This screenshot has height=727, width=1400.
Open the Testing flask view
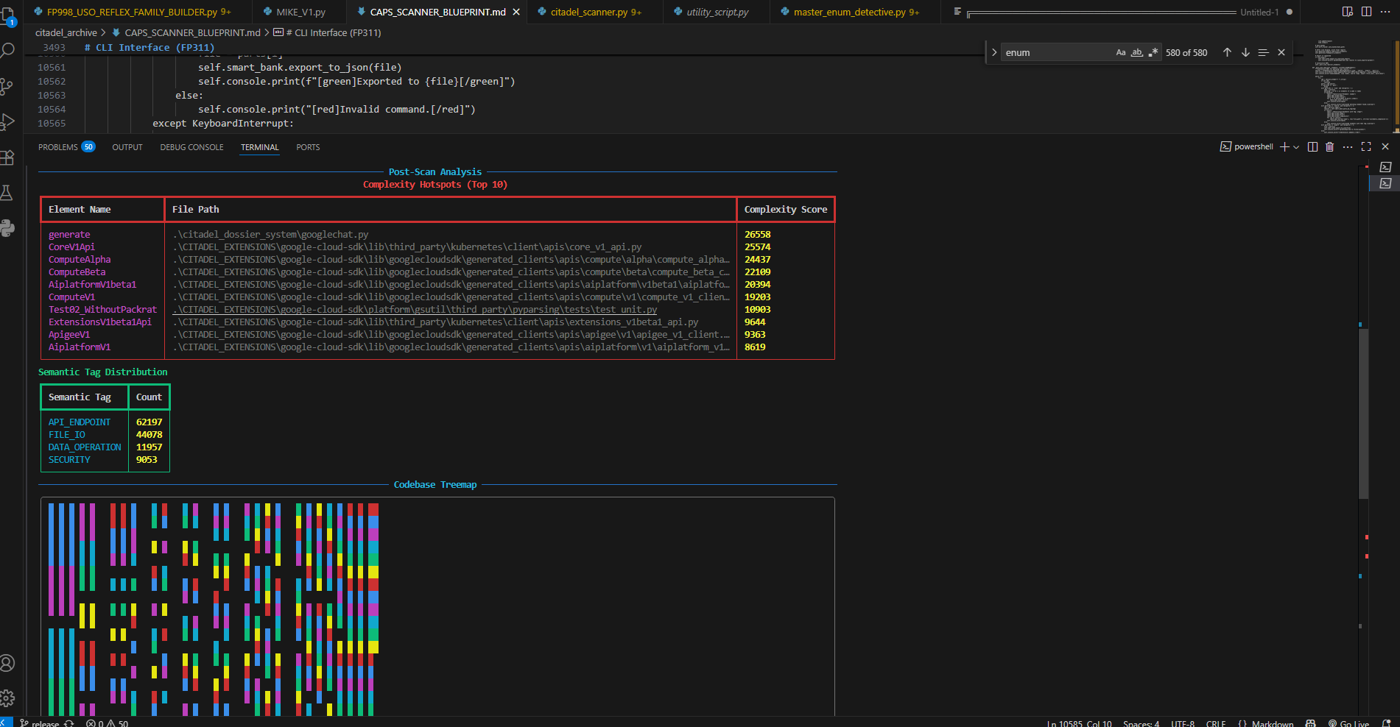[x=7, y=193]
